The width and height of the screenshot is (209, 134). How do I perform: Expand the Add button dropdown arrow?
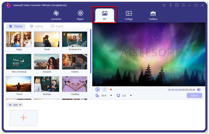(20, 105)
